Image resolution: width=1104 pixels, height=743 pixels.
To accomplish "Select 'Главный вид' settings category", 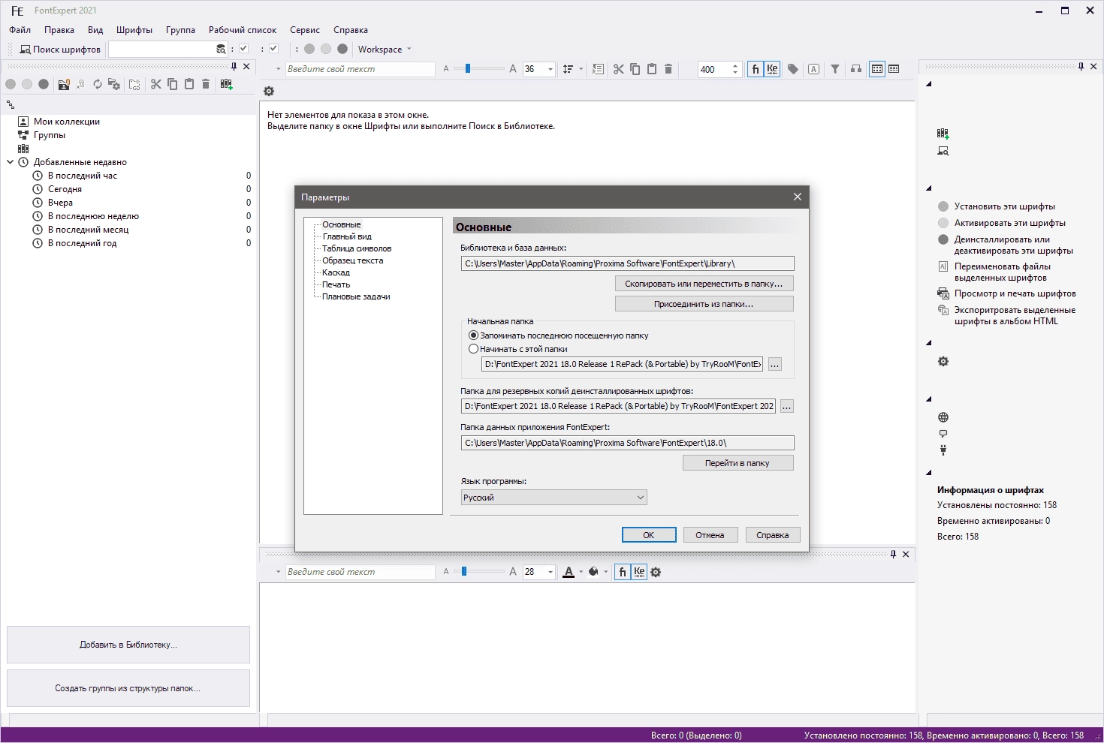I will click(347, 236).
